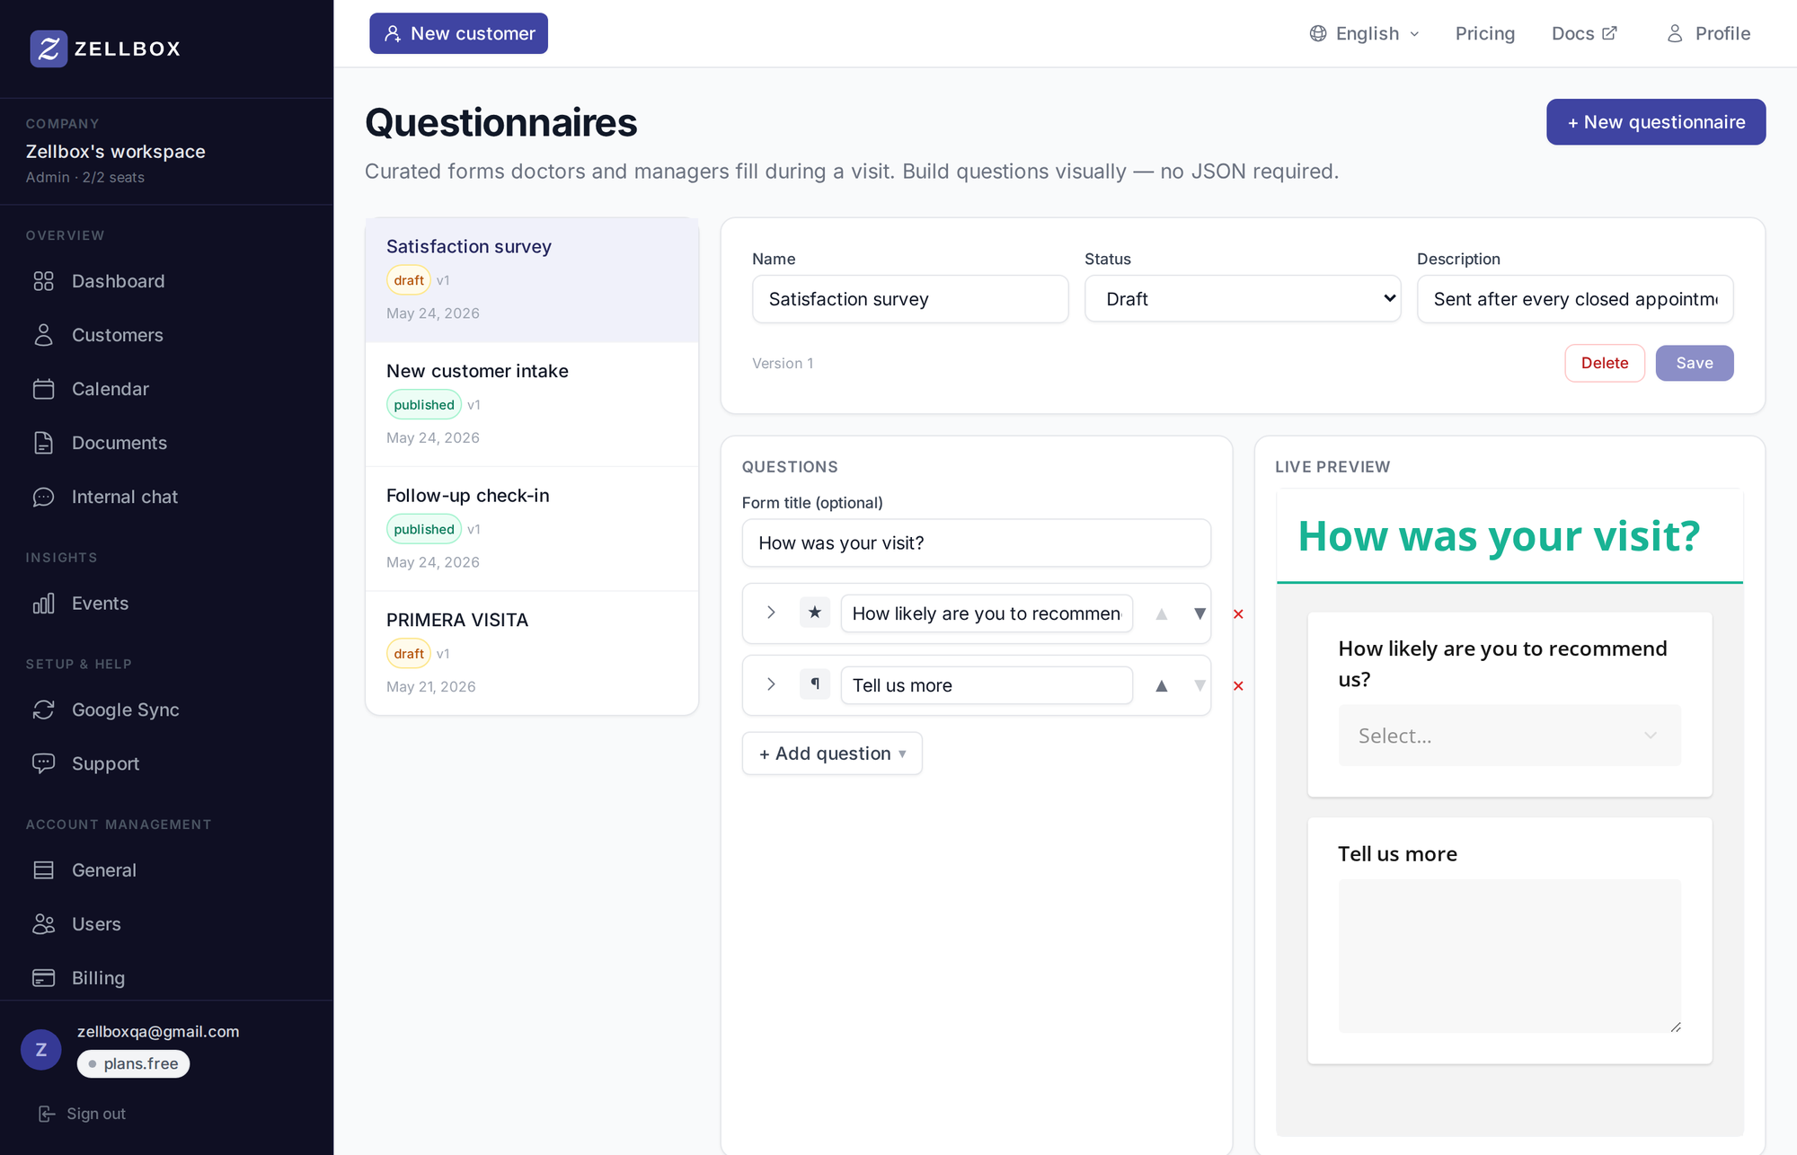Open the preview Select... dropdown
This screenshot has height=1155, width=1797.
pyautogui.click(x=1509, y=736)
